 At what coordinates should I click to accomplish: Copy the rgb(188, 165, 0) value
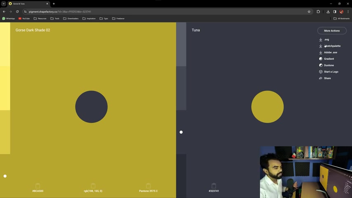tap(93, 186)
